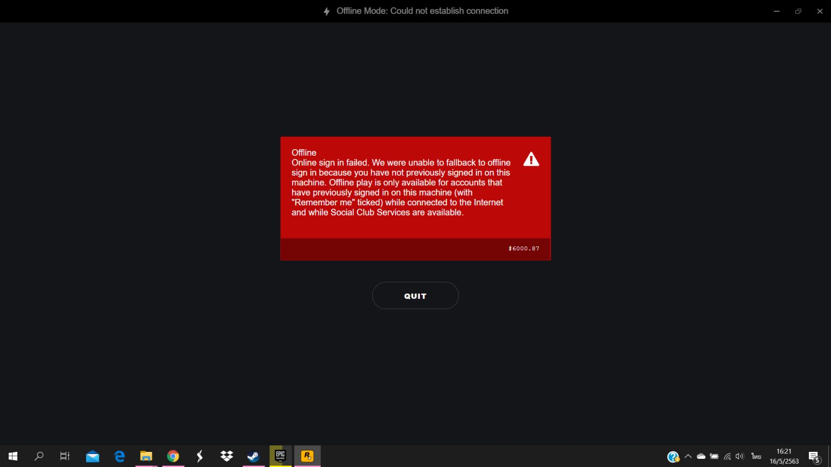
Task: Expand hidden system tray icons
Action: pos(688,456)
